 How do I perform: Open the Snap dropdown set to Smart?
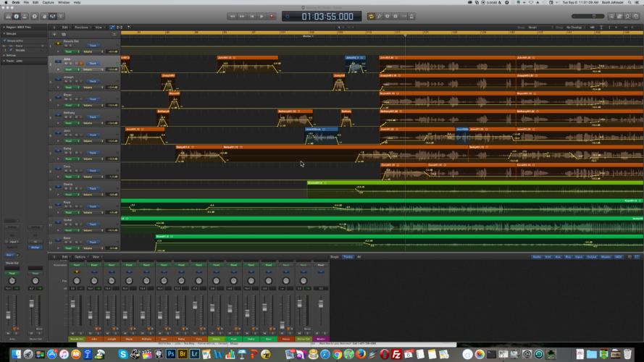click(x=540, y=28)
